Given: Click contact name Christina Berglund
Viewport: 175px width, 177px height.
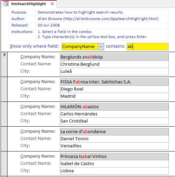Looking at the screenshot, I should [114, 64].
